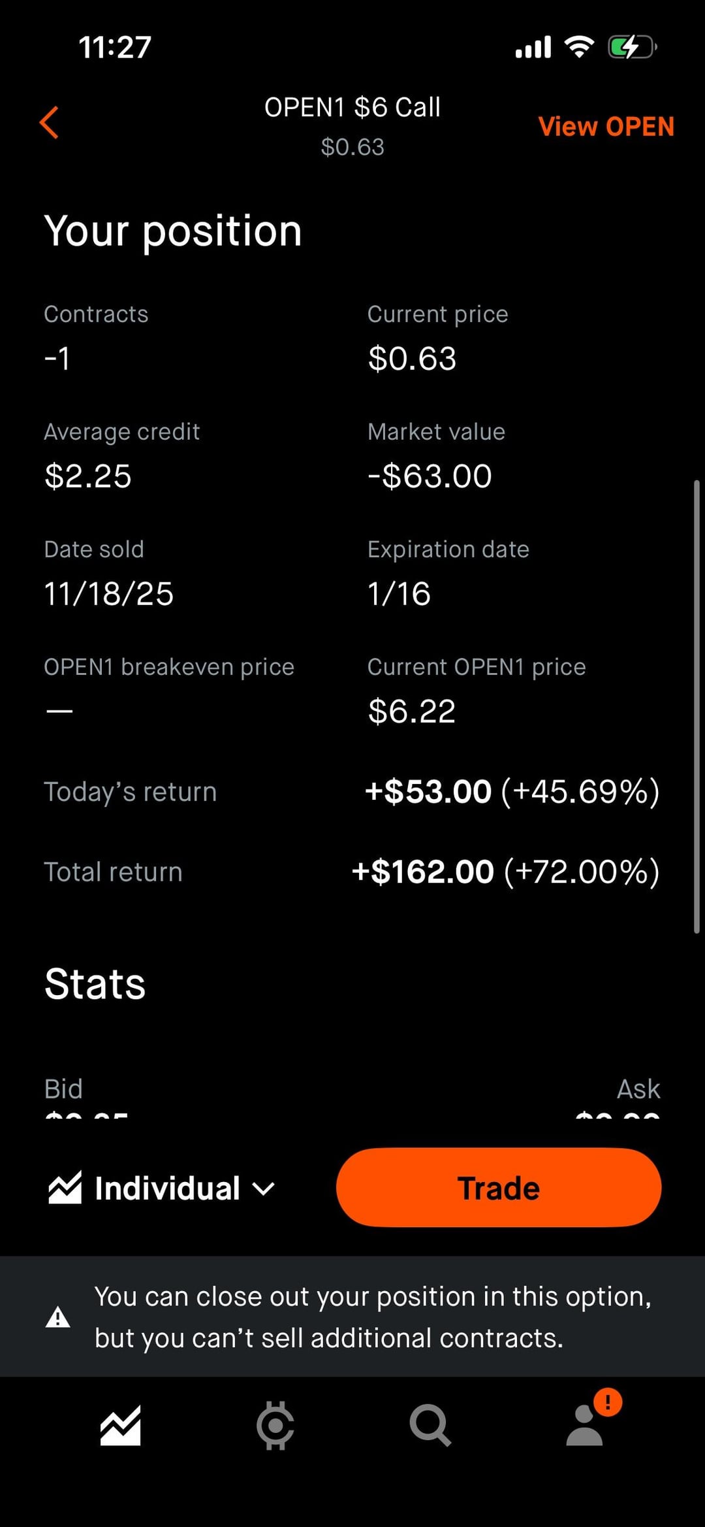Tap the Total return value +$162.00

(x=423, y=872)
